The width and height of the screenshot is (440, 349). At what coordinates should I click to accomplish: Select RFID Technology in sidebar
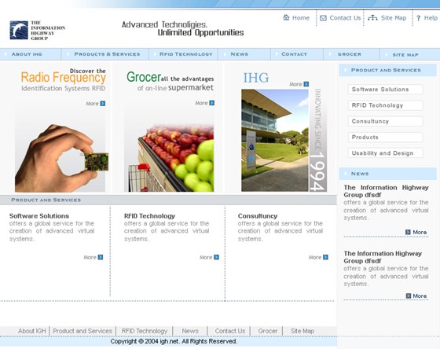click(385, 105)
